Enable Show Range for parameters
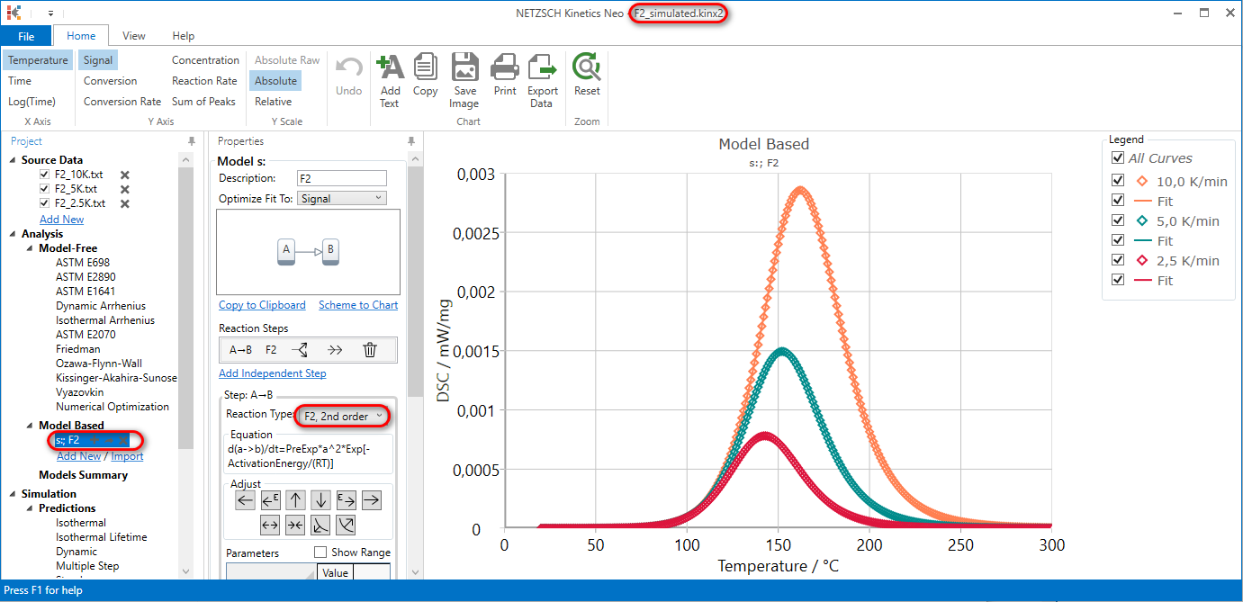Viewport: 1243px width, 602px height. click(320, 553)
